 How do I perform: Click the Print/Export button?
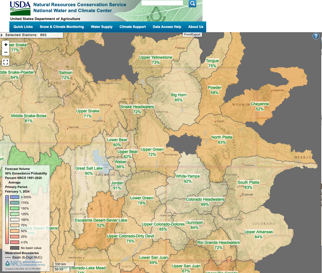[192, 34]
